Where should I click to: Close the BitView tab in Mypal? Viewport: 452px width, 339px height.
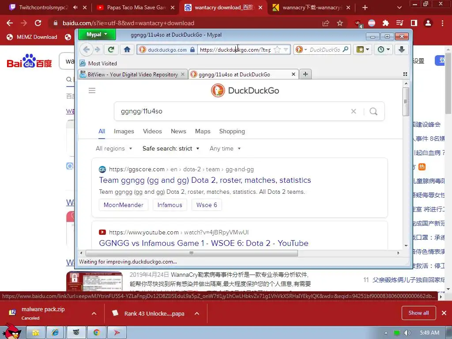[182, 74]
